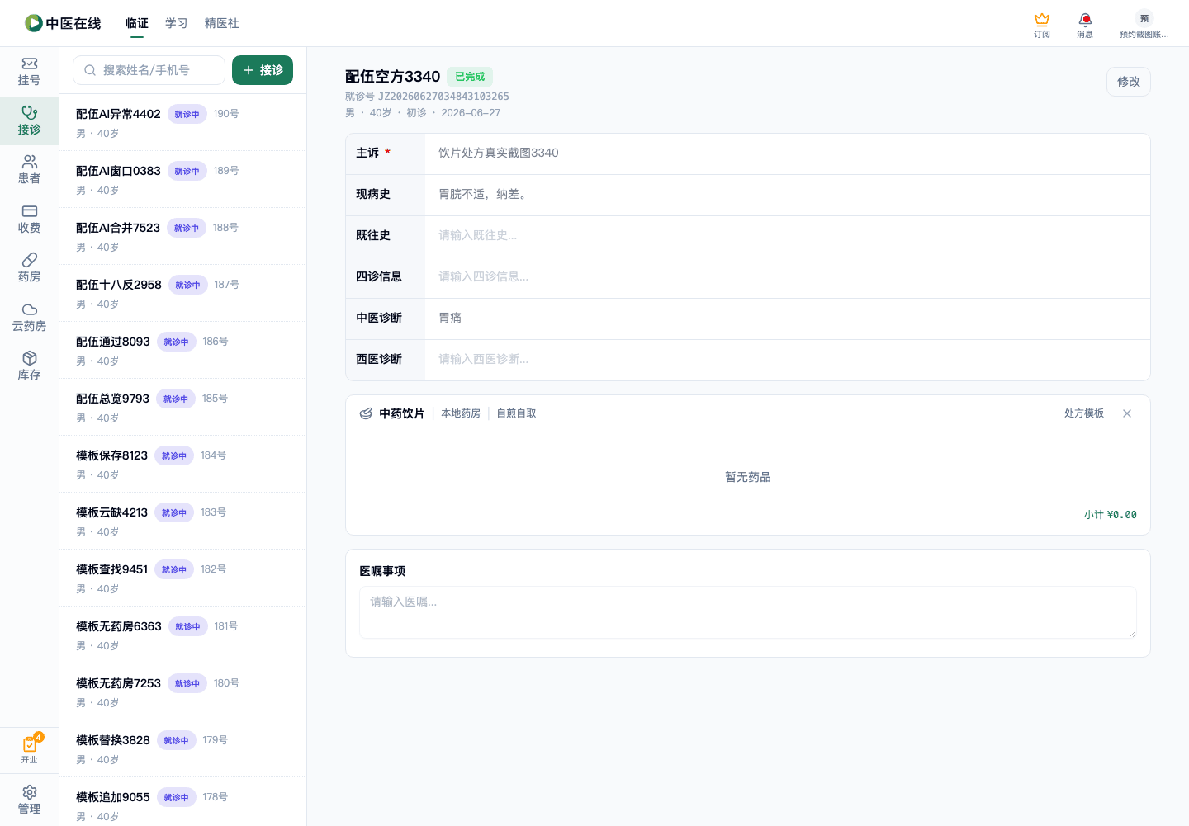This screenshot has height=826, width=1189.
Task: Click the 四诊信息 input field
Action: [788, 277]
